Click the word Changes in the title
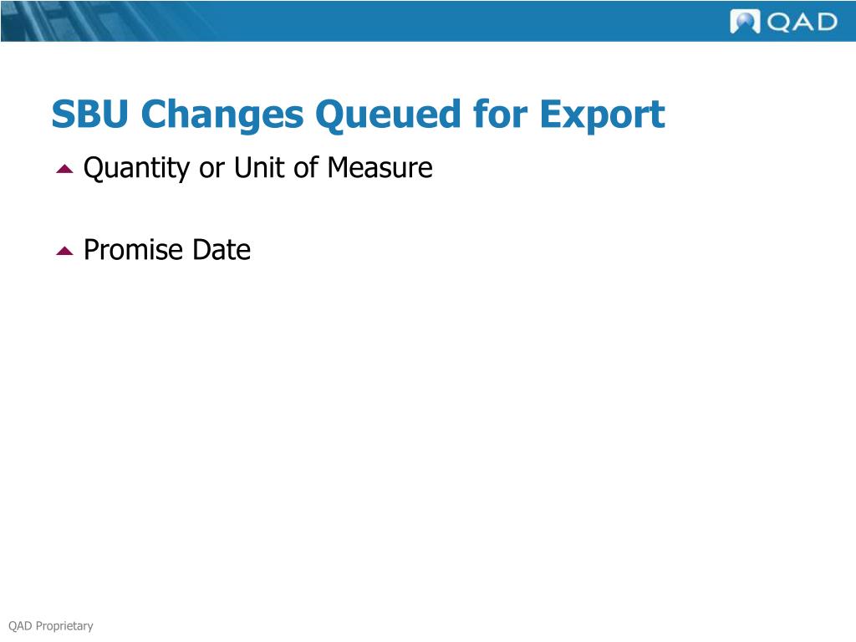 [222, 115]
